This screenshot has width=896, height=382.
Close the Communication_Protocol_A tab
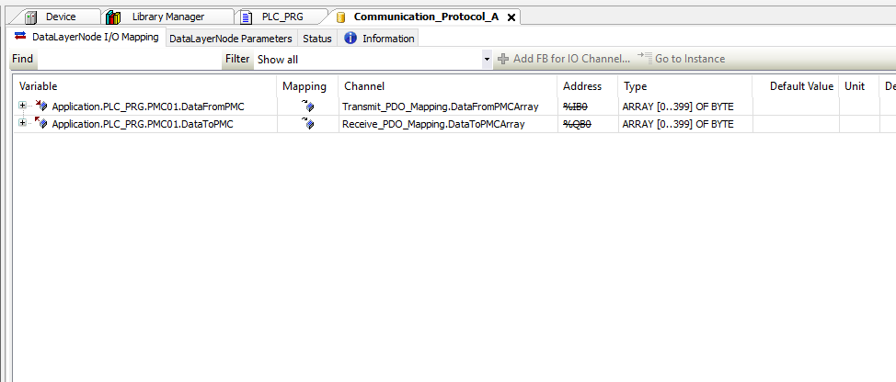511,17
